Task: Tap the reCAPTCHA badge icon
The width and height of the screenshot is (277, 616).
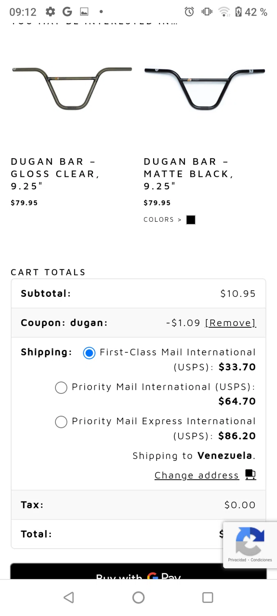Action: pos(250,541)
